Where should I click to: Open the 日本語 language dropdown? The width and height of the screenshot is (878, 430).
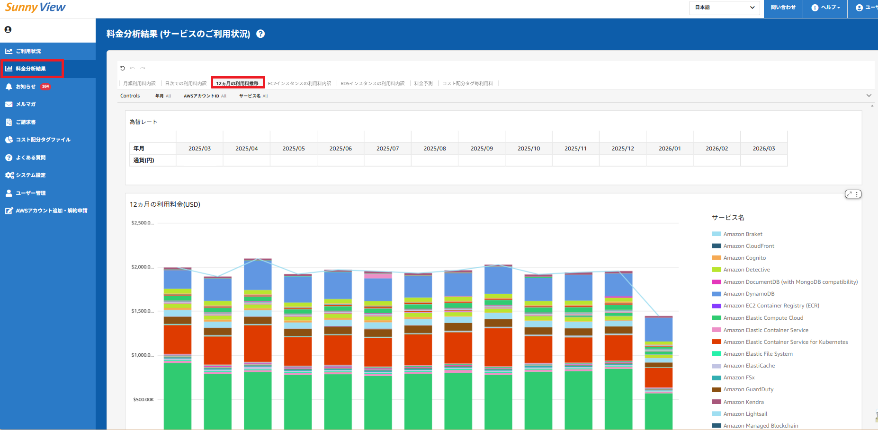pos(724,8)
